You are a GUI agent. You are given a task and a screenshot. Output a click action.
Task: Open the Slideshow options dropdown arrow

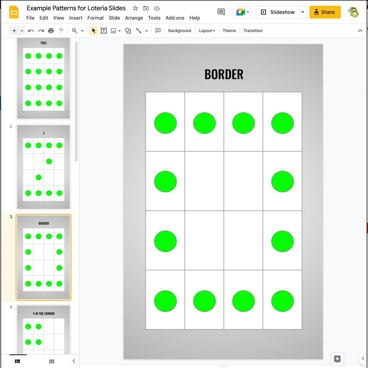303,12
